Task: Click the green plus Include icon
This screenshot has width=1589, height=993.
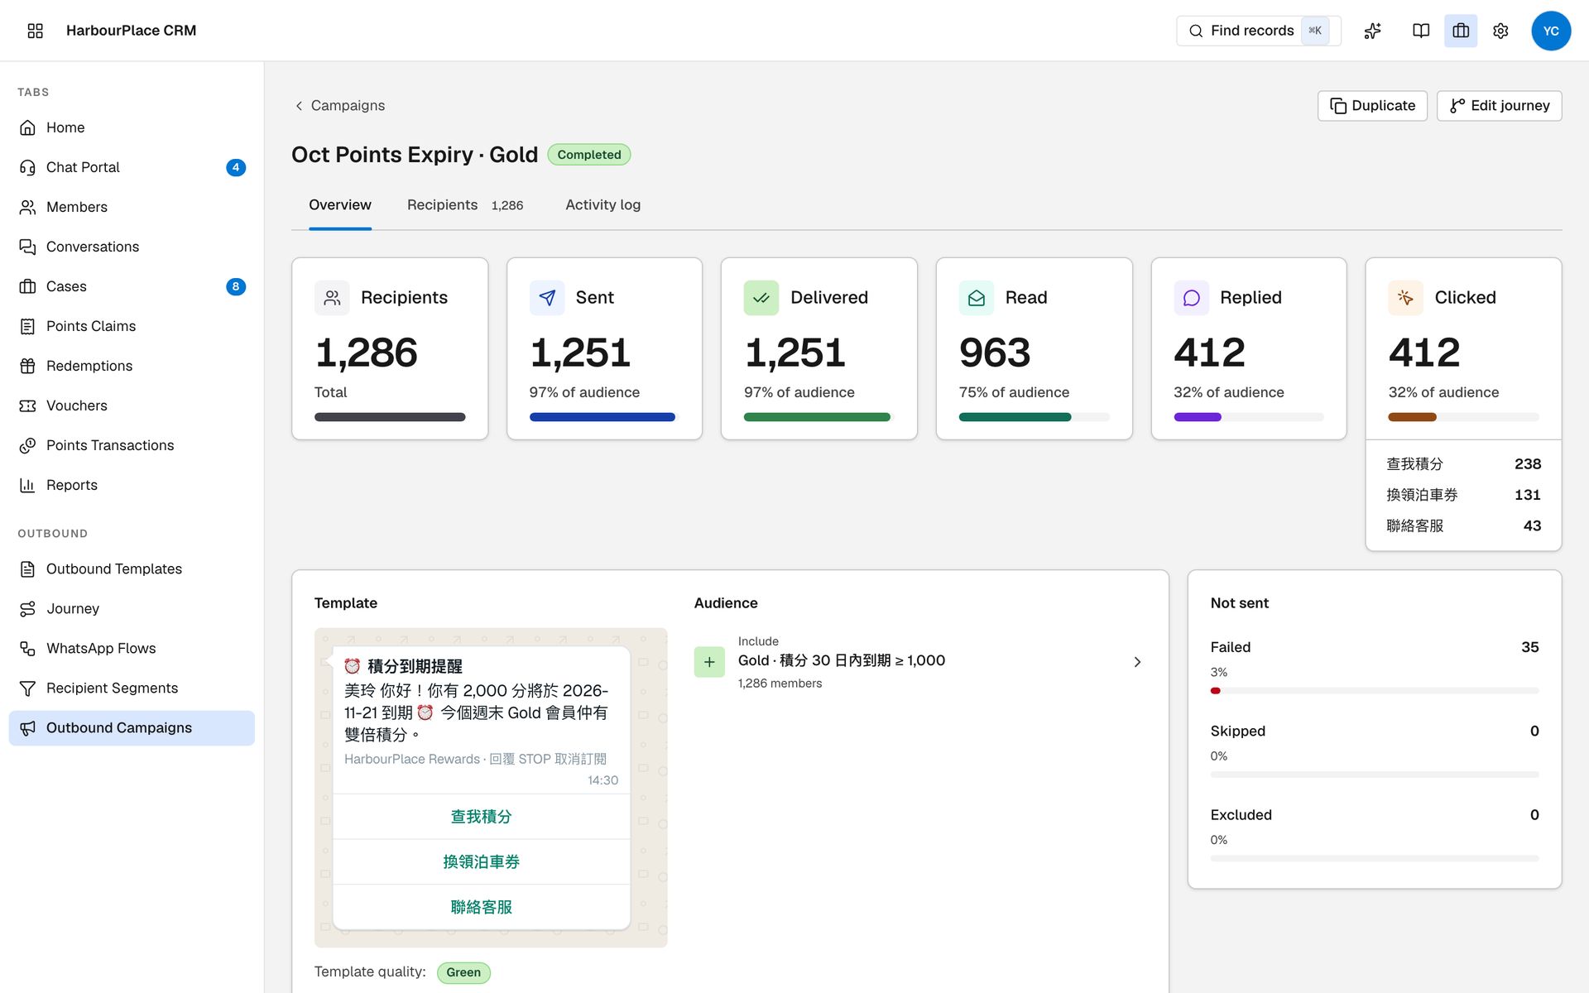Action: coord(709,662)
